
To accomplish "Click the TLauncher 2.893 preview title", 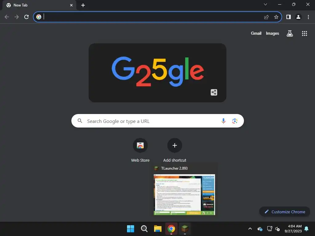I will 174,168.
